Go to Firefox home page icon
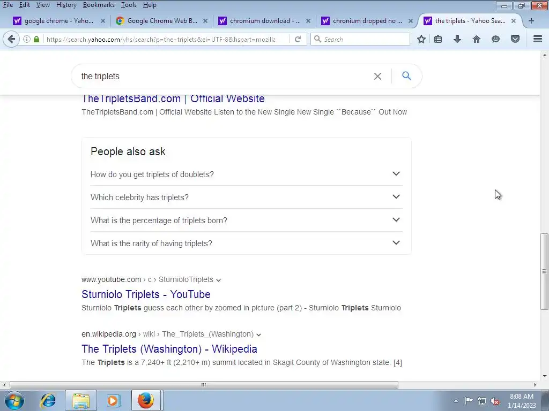Viewport: 549px width, 411px height. [477, 39]
